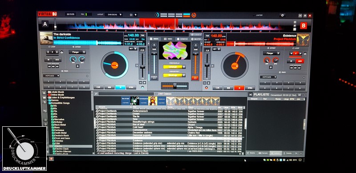Click the crossfader slider below the video
This screenshot has width=356, height=173.
174,86
